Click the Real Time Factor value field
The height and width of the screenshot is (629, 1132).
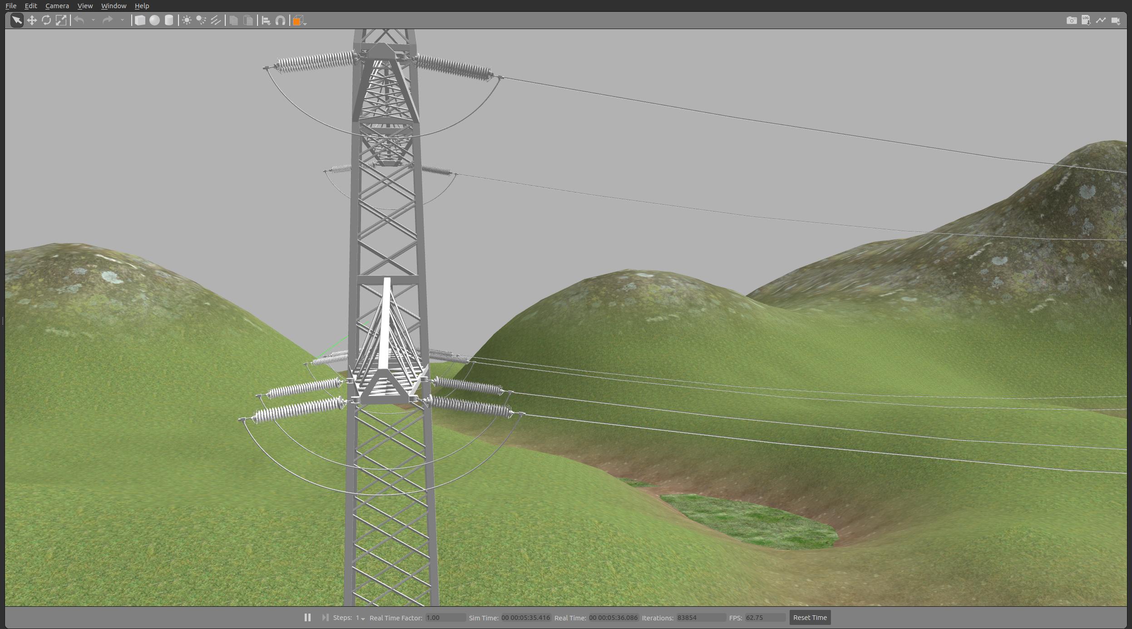click(445, 618)
